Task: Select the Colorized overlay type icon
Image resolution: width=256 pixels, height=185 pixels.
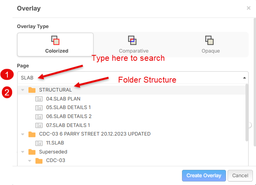Action: point(55,40)
